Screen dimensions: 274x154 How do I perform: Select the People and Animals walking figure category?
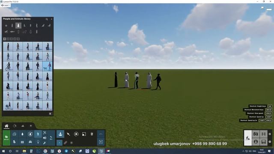[38, 134]
